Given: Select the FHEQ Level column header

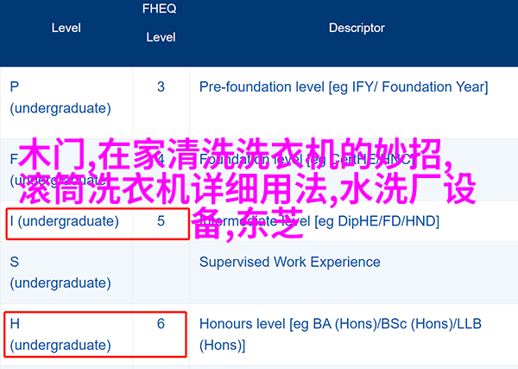Looking at the screenshot, I should click(x=161, y=22).
